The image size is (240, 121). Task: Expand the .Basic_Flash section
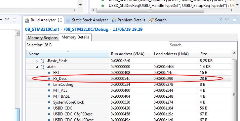point(37,61)
